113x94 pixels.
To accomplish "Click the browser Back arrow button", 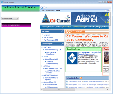I will click(x=42, y=8).
